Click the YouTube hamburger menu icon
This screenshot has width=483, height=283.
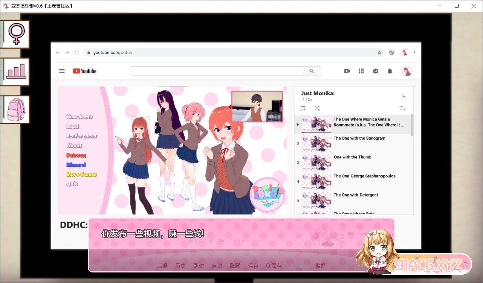[x=62, y=71]
